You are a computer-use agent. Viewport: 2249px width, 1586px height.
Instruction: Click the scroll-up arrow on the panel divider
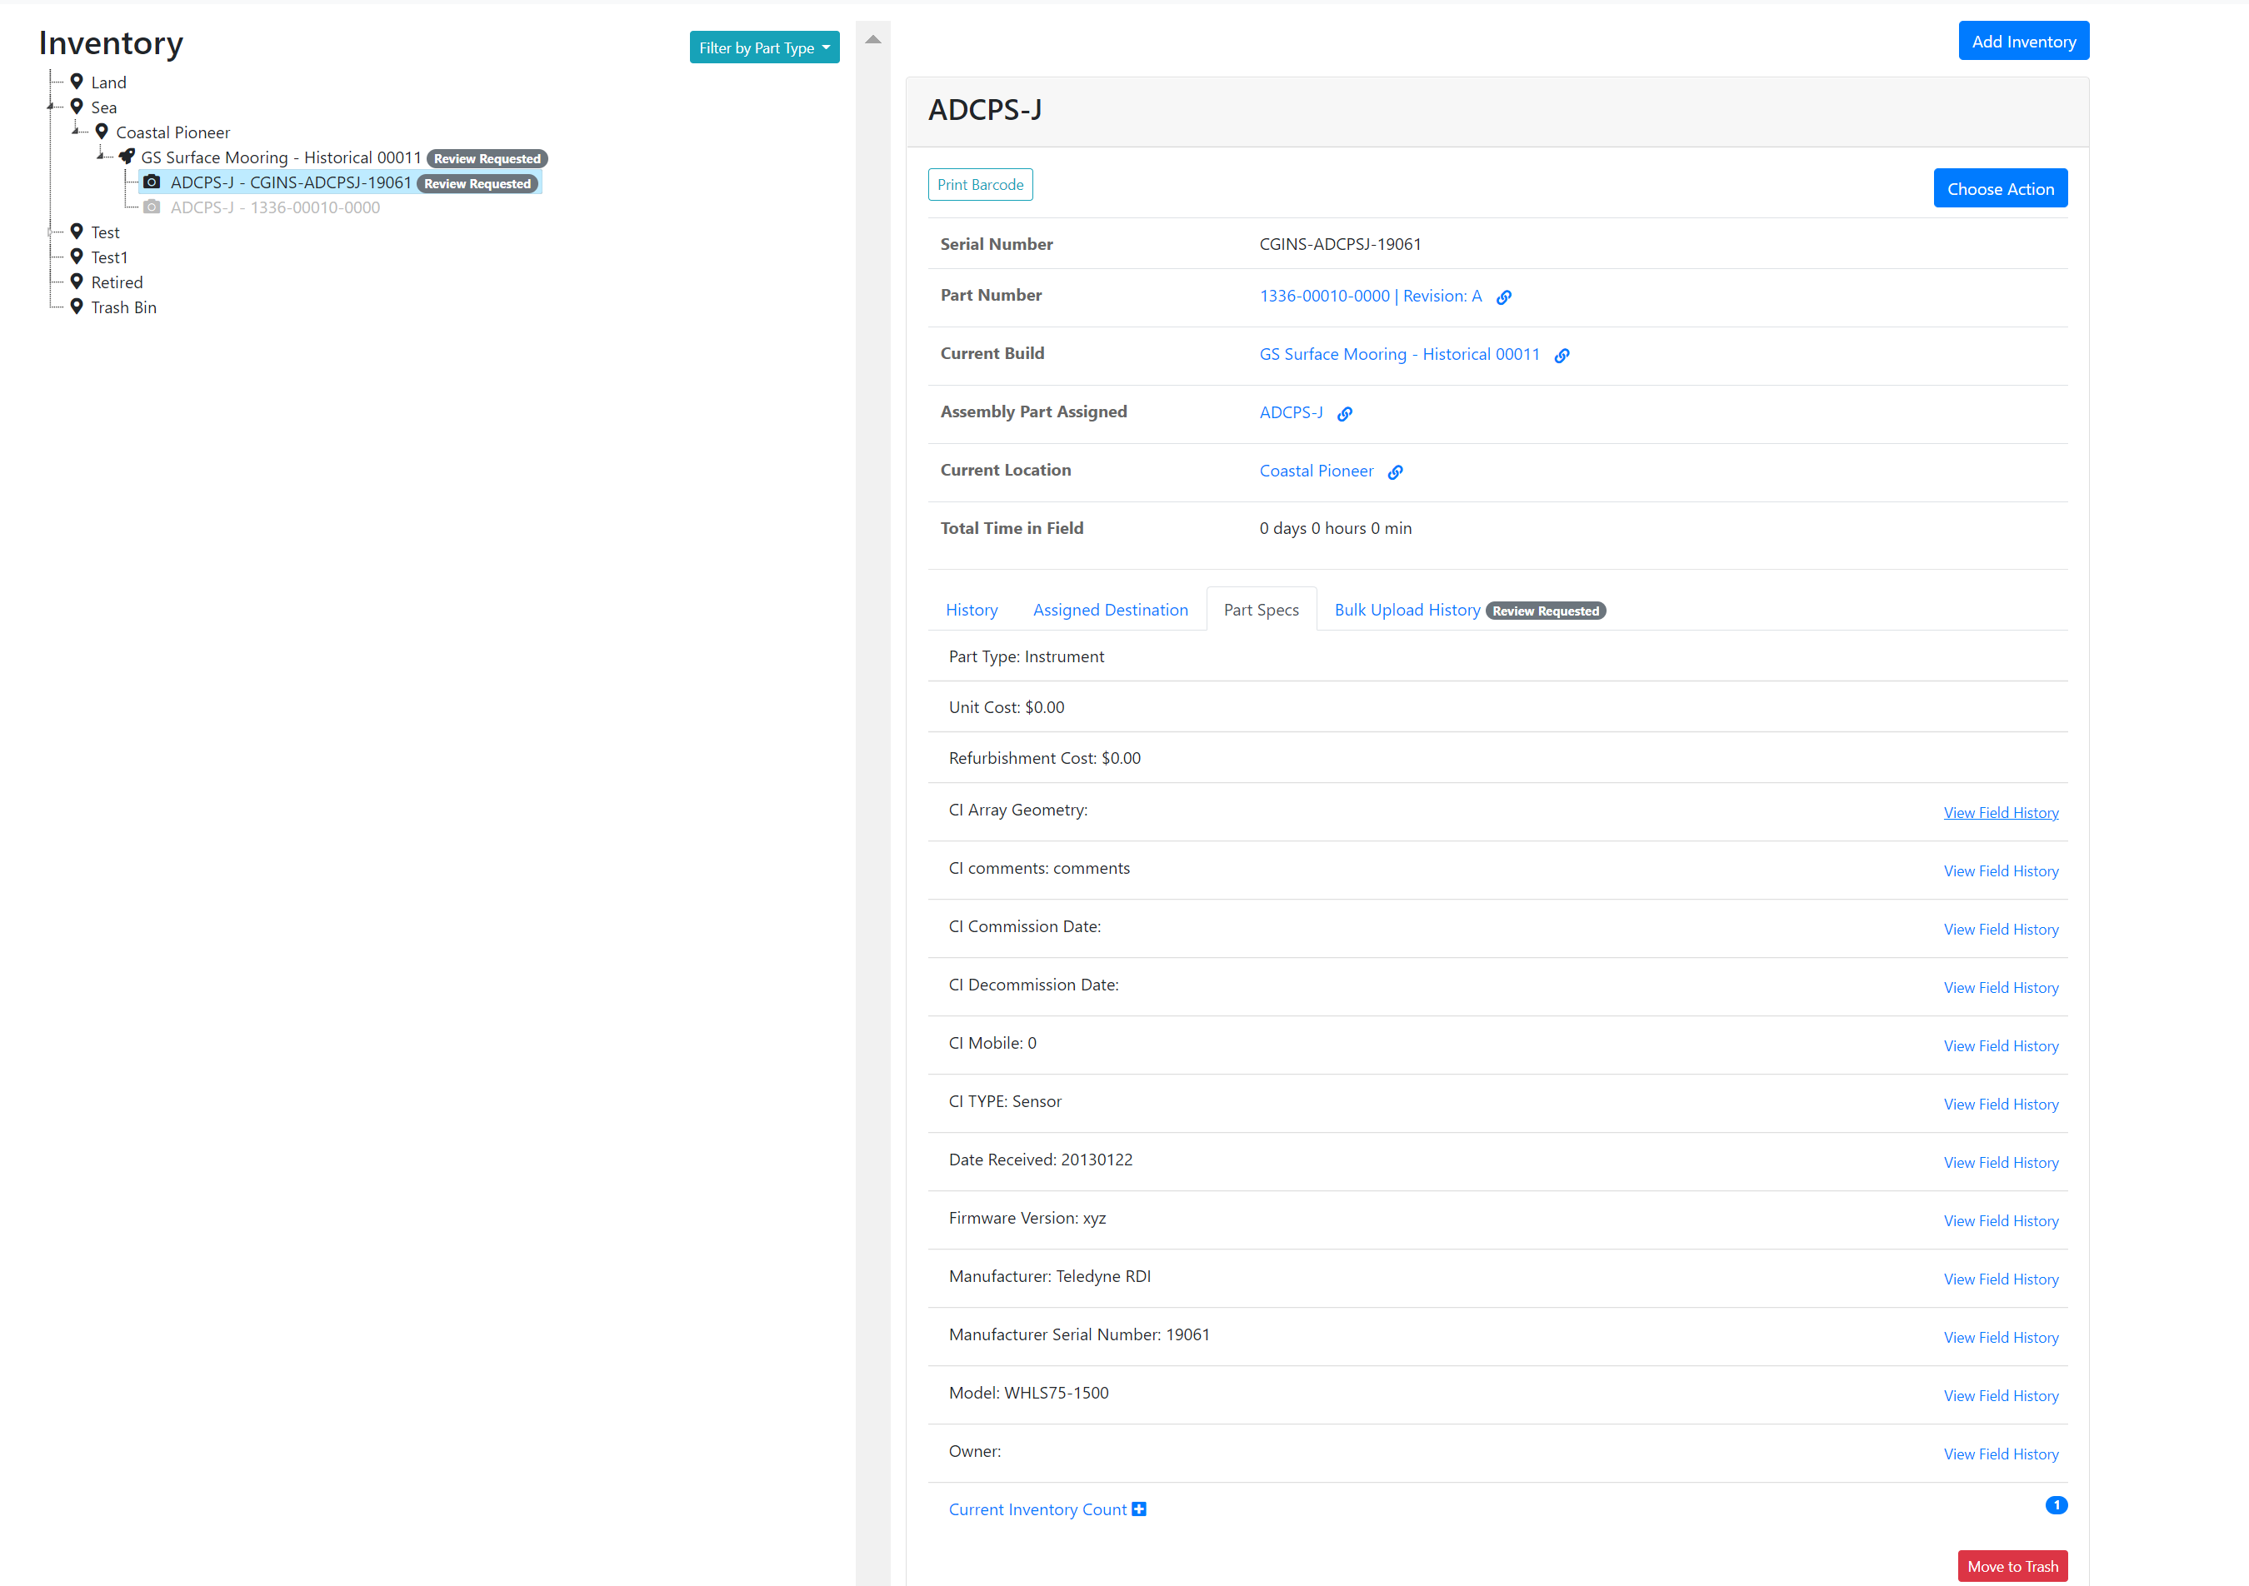point(872,38)
